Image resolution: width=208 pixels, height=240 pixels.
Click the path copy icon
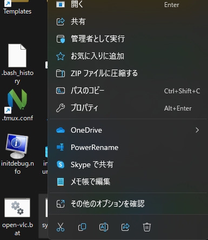coord(61,91)
